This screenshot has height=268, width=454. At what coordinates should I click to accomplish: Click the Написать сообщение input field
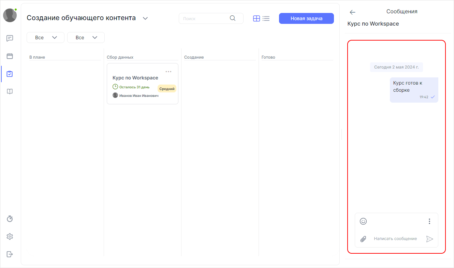tap(396, 238)
